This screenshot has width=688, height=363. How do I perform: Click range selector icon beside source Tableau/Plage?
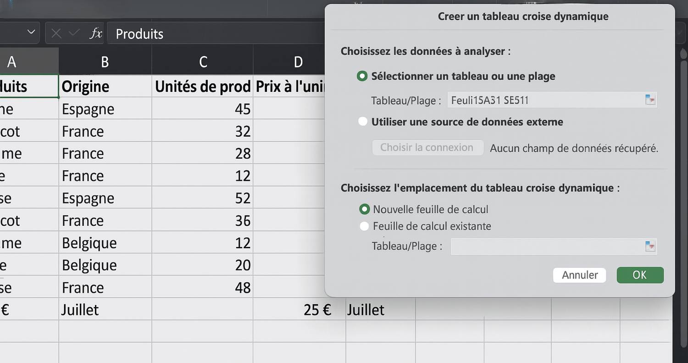tap(650, 100)
